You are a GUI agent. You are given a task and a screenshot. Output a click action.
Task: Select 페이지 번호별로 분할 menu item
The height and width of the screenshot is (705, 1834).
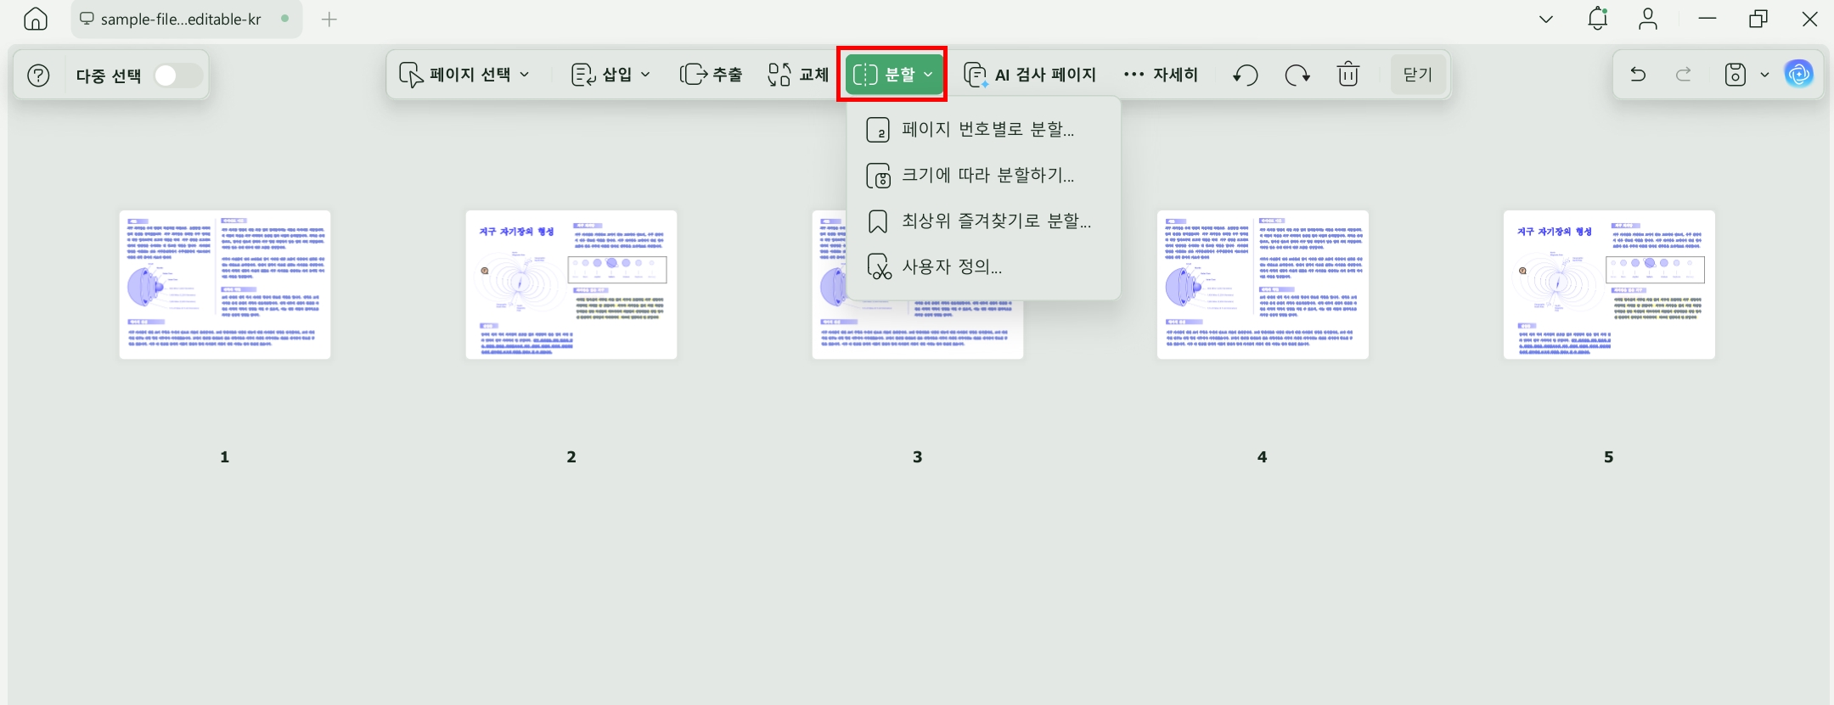[x=983, y=130]
